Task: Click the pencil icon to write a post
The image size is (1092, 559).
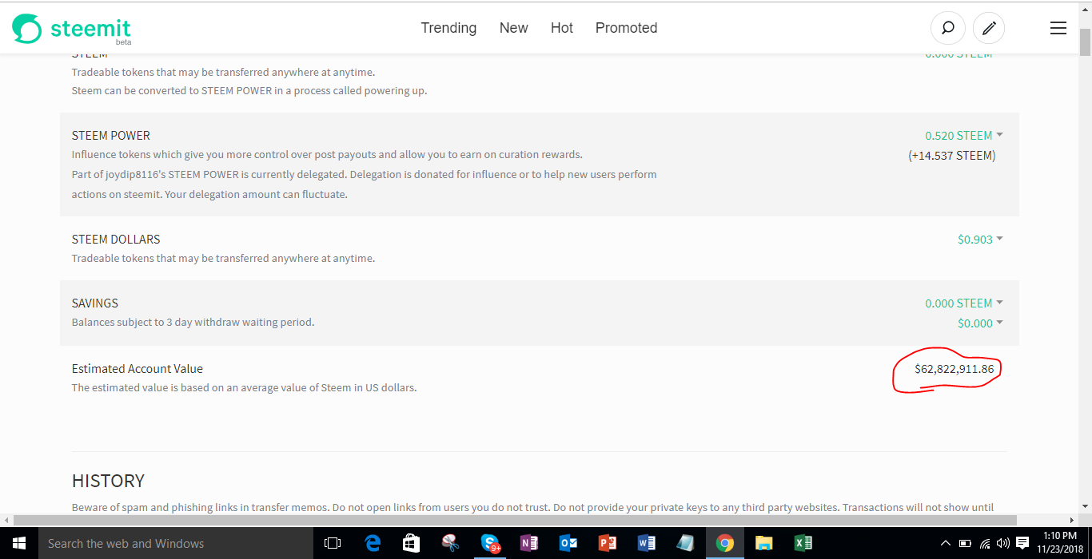Action: click(x=989, y=28)
